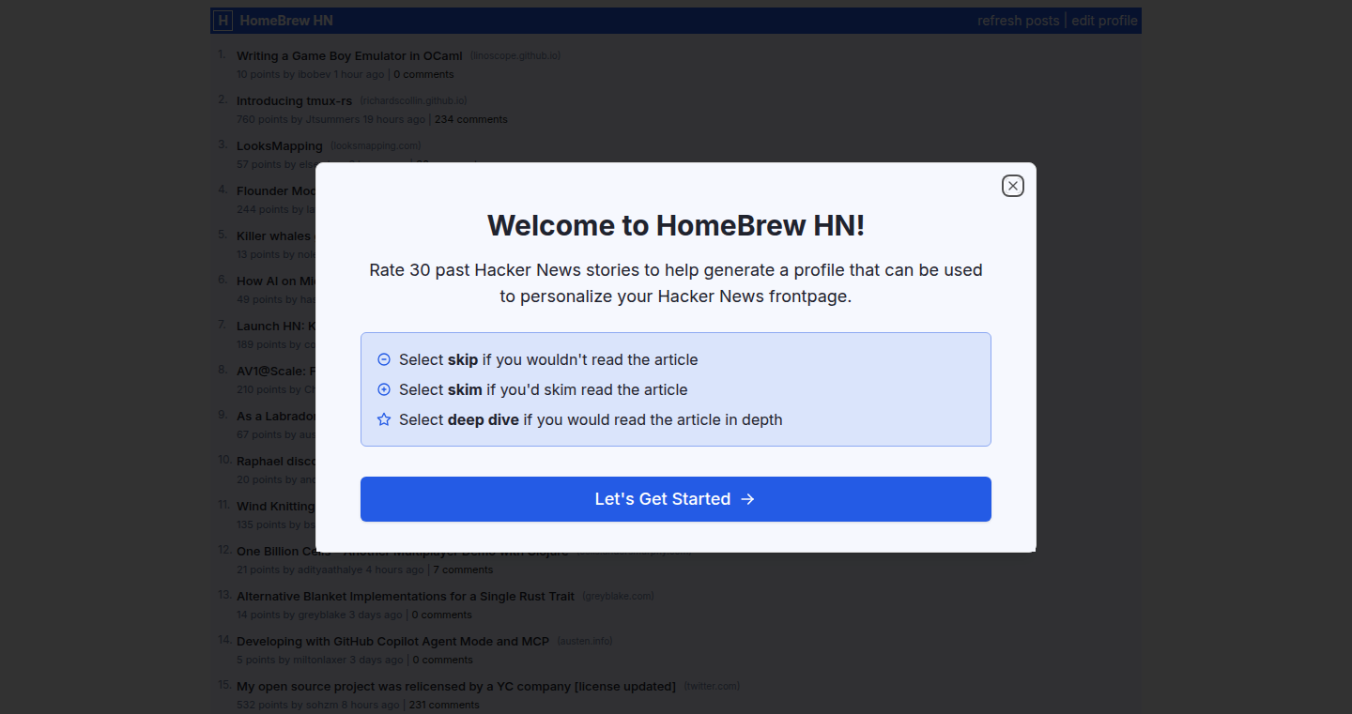Click the HomeBrew HN logo icon
The height and width of the screenshot is (714, 1352).
coord(223,21)
